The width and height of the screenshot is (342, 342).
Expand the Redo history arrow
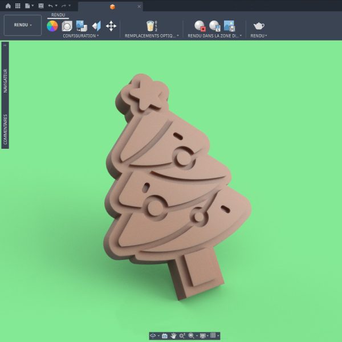coord(70,6)
